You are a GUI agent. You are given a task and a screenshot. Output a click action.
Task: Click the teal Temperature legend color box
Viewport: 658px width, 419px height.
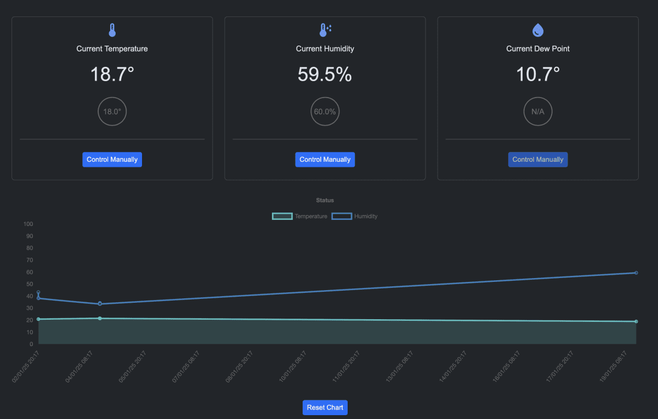point(282,216)
